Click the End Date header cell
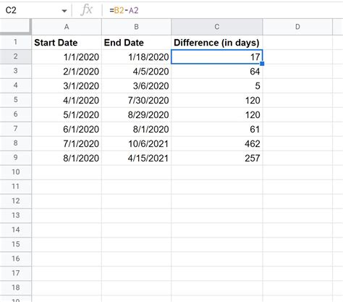 136,43
